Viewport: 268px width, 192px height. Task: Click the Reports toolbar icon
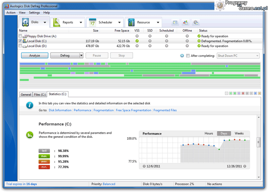pyautogui.click(x=57, y=22)
